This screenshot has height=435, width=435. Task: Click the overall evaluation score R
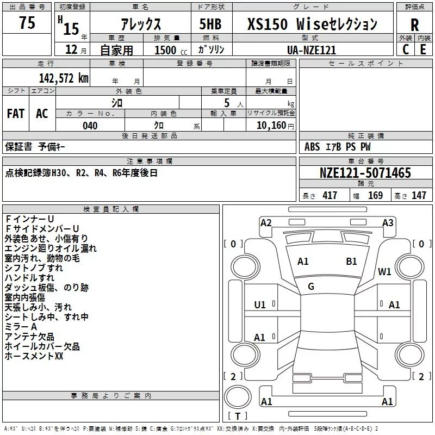414,25
